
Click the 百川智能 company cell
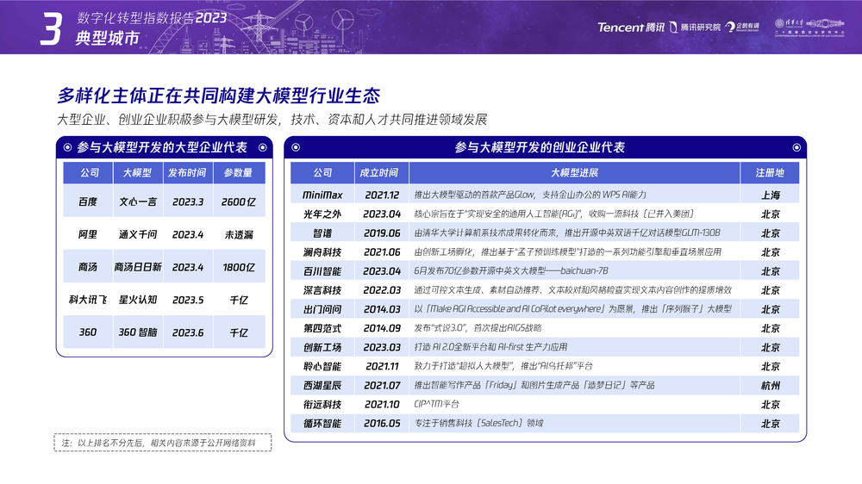(x=322, y=270)
